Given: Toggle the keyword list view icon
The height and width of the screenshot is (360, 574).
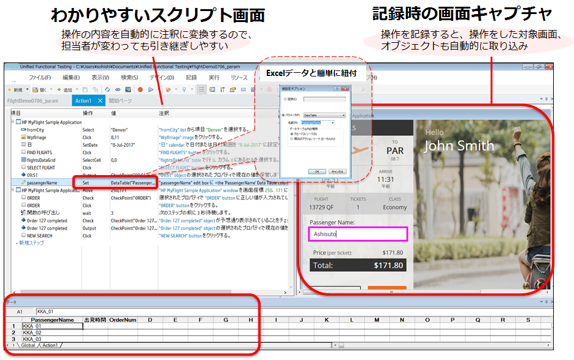Looking at the screenshot, I should coord(201,89).
